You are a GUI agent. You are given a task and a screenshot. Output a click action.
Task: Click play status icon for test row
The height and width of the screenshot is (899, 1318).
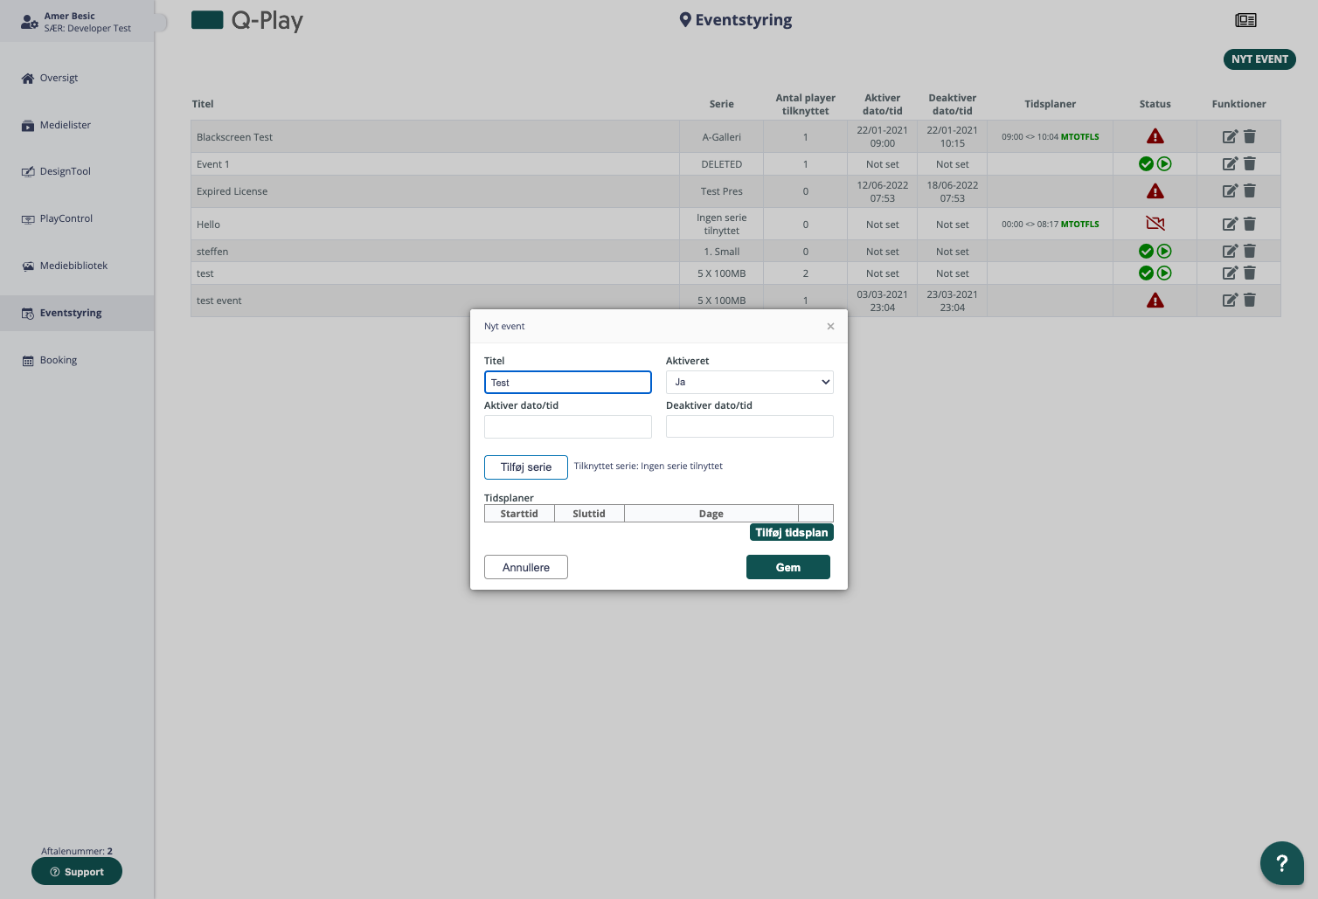pyautogui.click(x=1164, y=273)
